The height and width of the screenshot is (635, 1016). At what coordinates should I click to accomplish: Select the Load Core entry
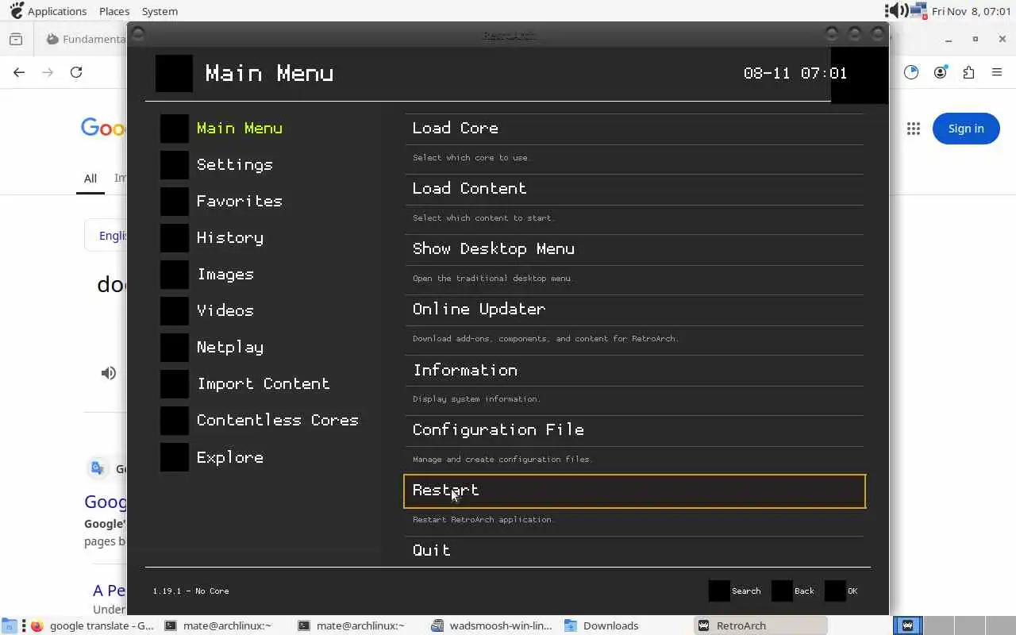point(634,129)
